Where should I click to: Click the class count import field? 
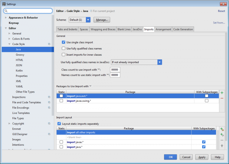[x=115, y=70]
